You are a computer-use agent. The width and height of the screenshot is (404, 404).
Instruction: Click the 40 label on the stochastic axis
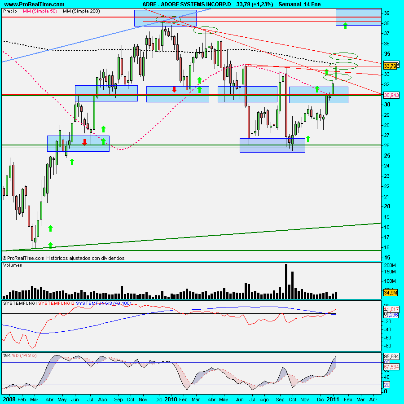click(387, 377)
